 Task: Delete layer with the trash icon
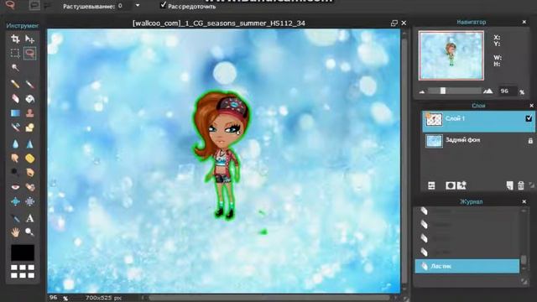click(x=521, y=185)
